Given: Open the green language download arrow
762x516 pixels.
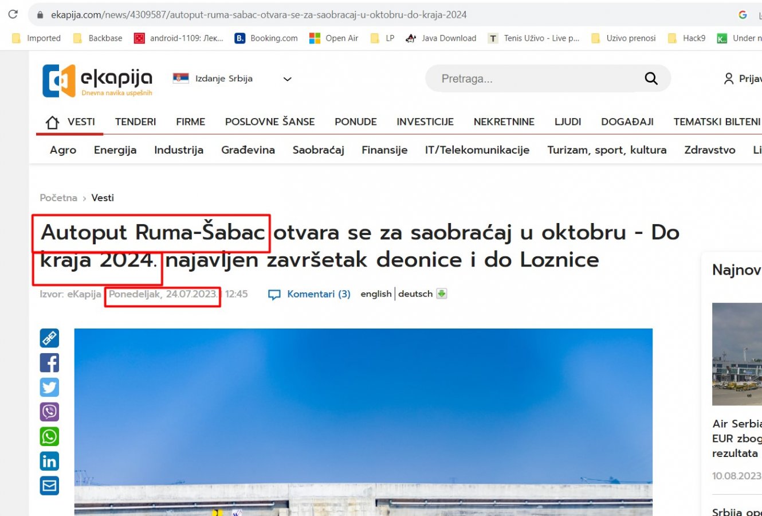Looking at the screenshot, I should tap(441, 294).
